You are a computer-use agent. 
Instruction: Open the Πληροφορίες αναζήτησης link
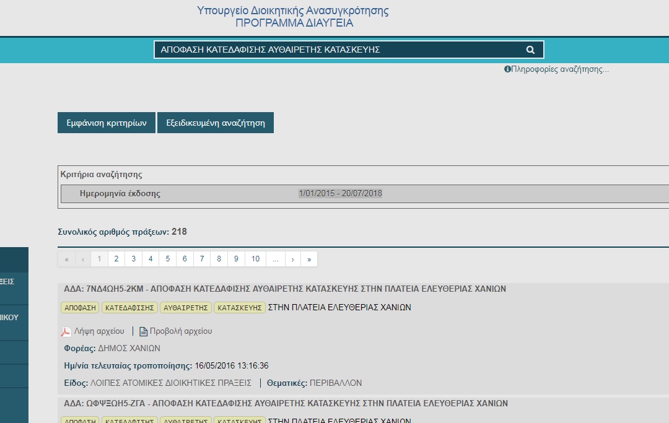coord(560,69)
